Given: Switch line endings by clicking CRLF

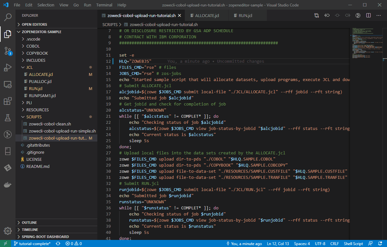Looking at the screenshot, I should (334, 243).
